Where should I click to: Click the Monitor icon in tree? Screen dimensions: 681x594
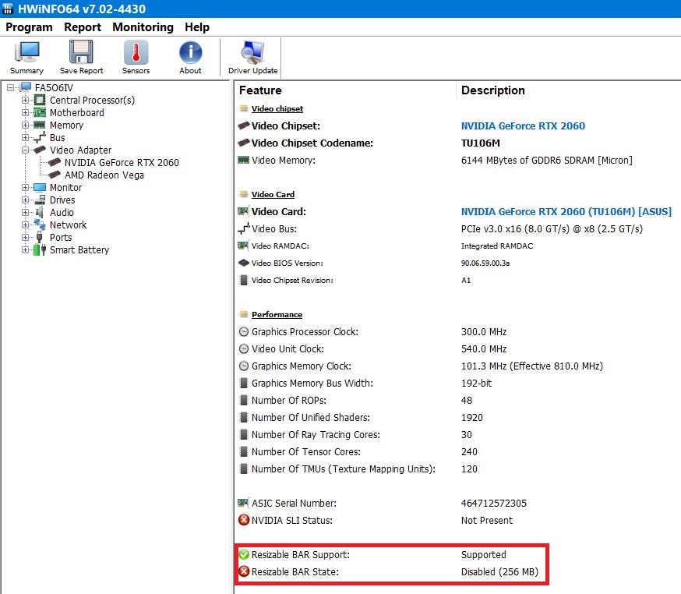point(40,187)
